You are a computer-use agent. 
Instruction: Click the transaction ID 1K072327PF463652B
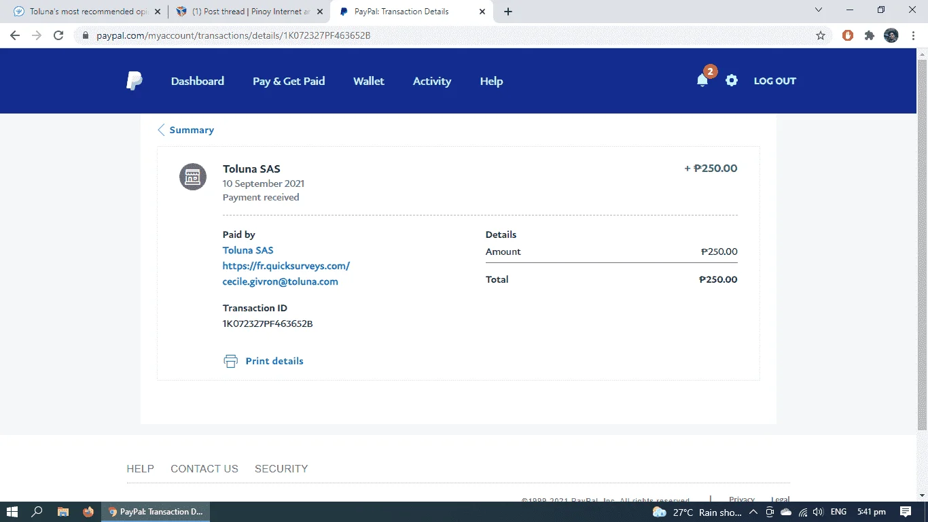tap(268, 324)
